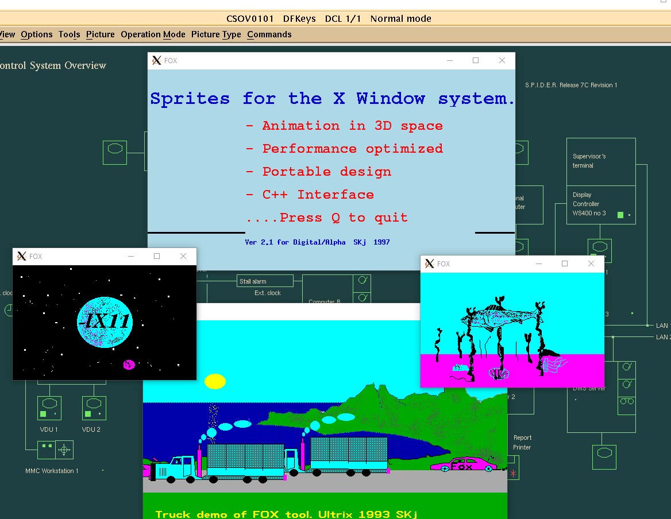The height and width of the screenshot is (519, 671).
Task: Select the VDU 1 display icon
Action: (x=49, y=408)
